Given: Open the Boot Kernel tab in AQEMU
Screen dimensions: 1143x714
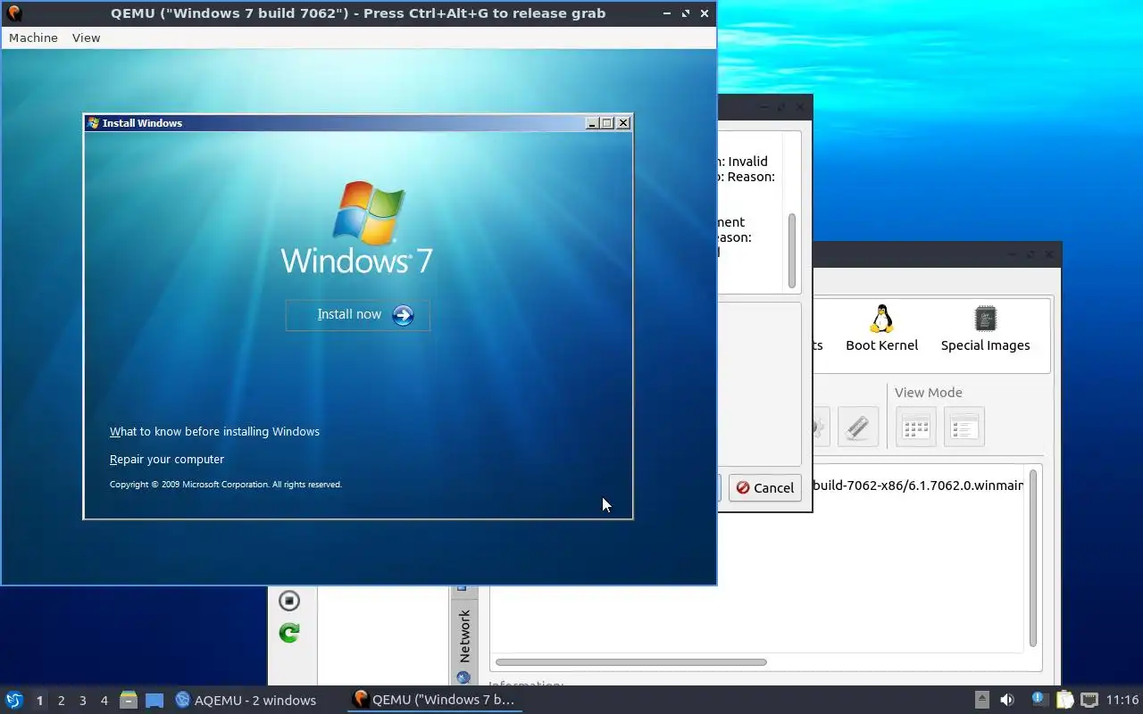Looking at the screenshot, I should tap(881, 329).
